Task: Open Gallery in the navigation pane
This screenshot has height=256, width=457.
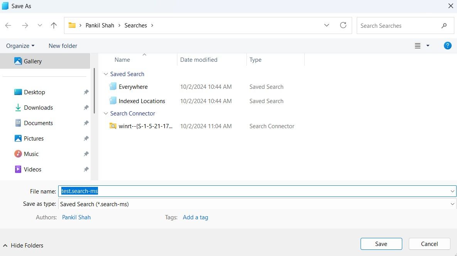Action: [x=32, y=61]
